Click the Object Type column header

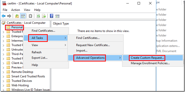pos(61,24)
